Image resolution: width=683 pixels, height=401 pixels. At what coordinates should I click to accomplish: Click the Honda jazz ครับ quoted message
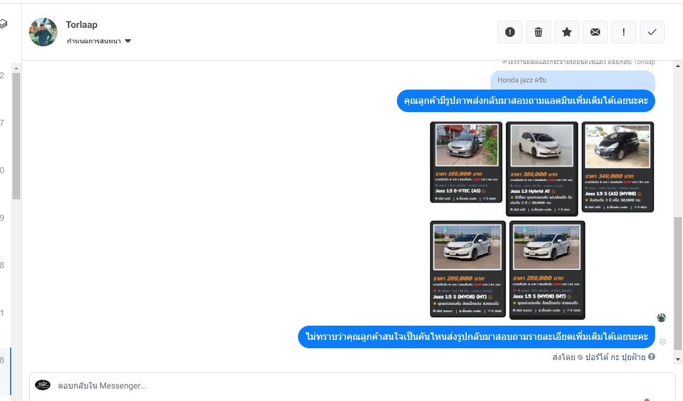tap(572, 80)
